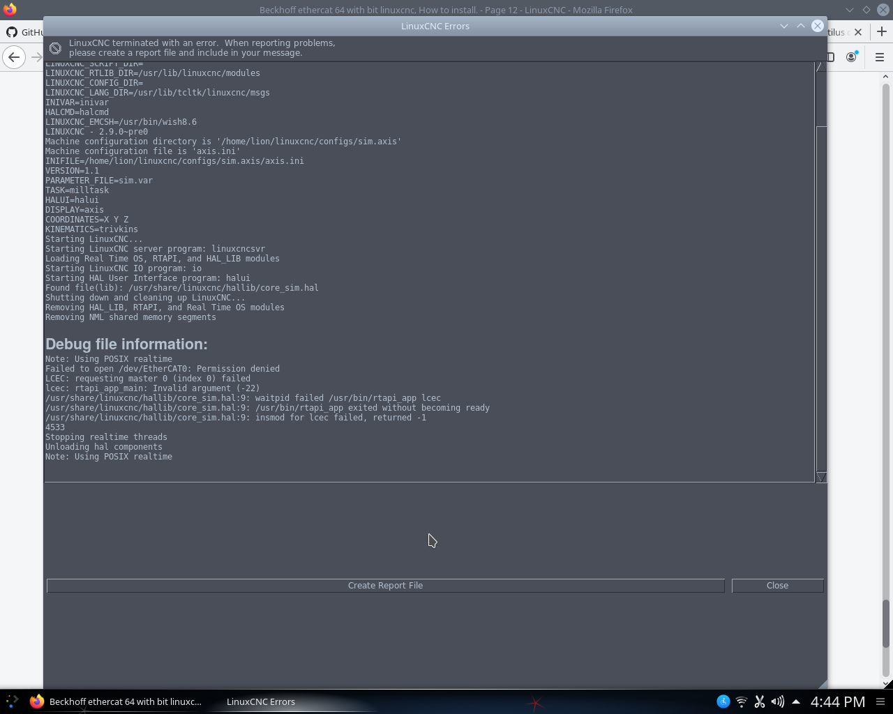Click 'Debug file information:' heading
This screenshot has height=714, width=893.
pyautogui.click(x=126, y=344)
